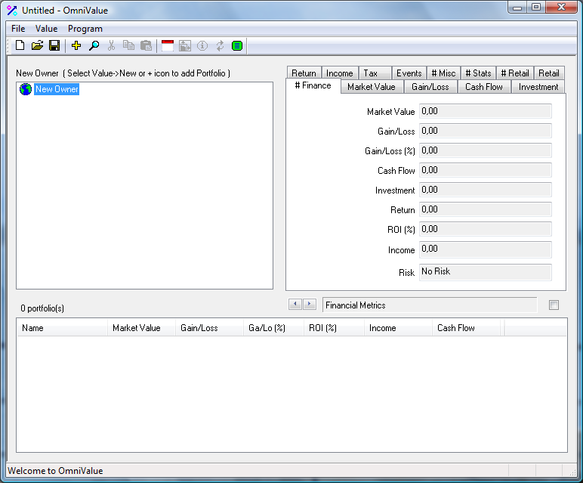Screen dimensions: 583x483
Task: Switch to the # Retail tab
Action: coord(515,73)
